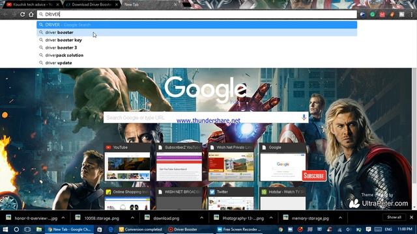Image resolution: width=417 pixels, height=234 pixels.
Task: Select DRIVER - Google Search suggestion
Action: click(x=197, y=25)
